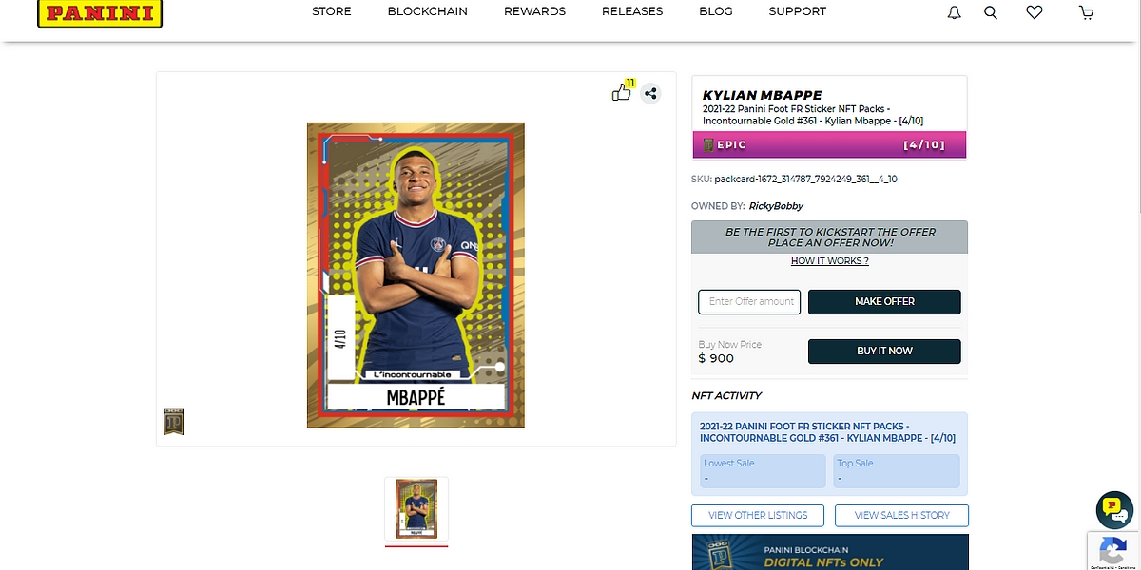The width and height of the screenshot is (1141, 570).
Task: Open the chat support widget
Action: tap(1114, 510)
